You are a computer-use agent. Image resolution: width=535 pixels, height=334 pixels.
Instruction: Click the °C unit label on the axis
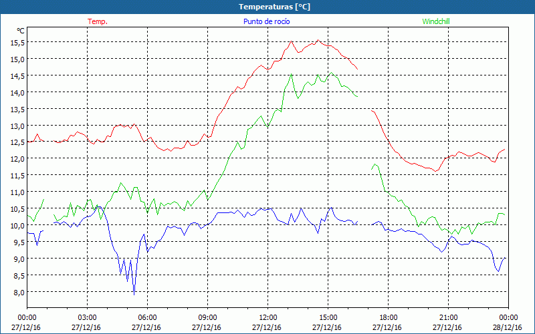21,31
